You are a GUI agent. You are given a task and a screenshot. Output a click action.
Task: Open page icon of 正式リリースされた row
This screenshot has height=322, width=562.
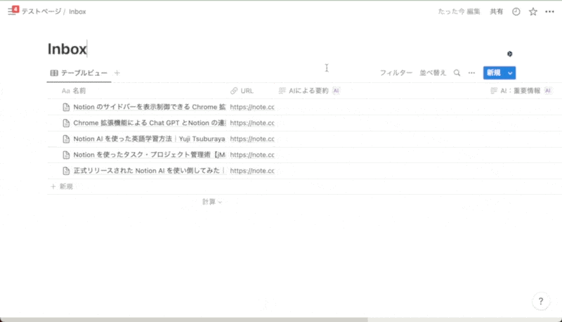pyautogui.click(x=66, y=171)
